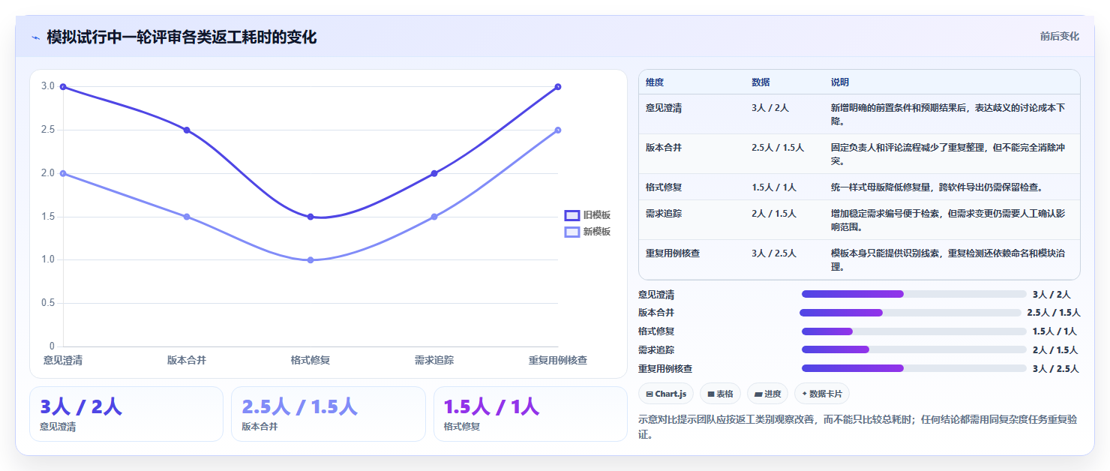1110x471 pixels.
Task: Click 版本合并 in the table's dimension column
Action: coord(664,148)
